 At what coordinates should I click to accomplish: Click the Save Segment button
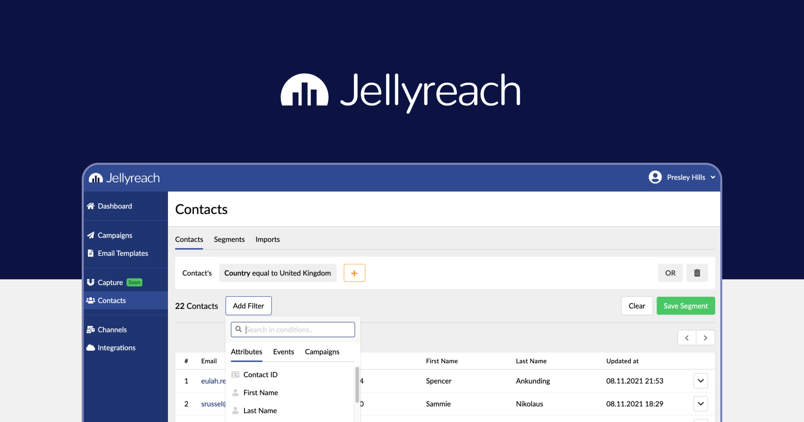click(685, 306)
